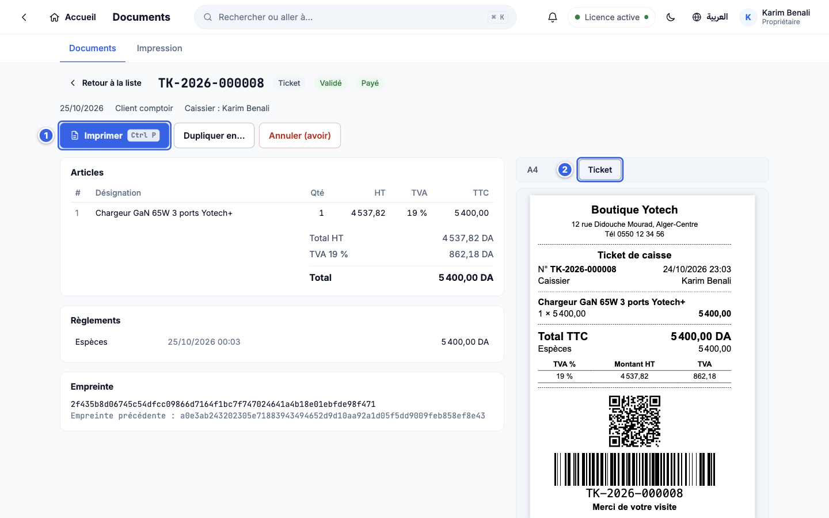Open Dupliquer en... options
This screenshot has width=829, height=518.
point(214,135)
